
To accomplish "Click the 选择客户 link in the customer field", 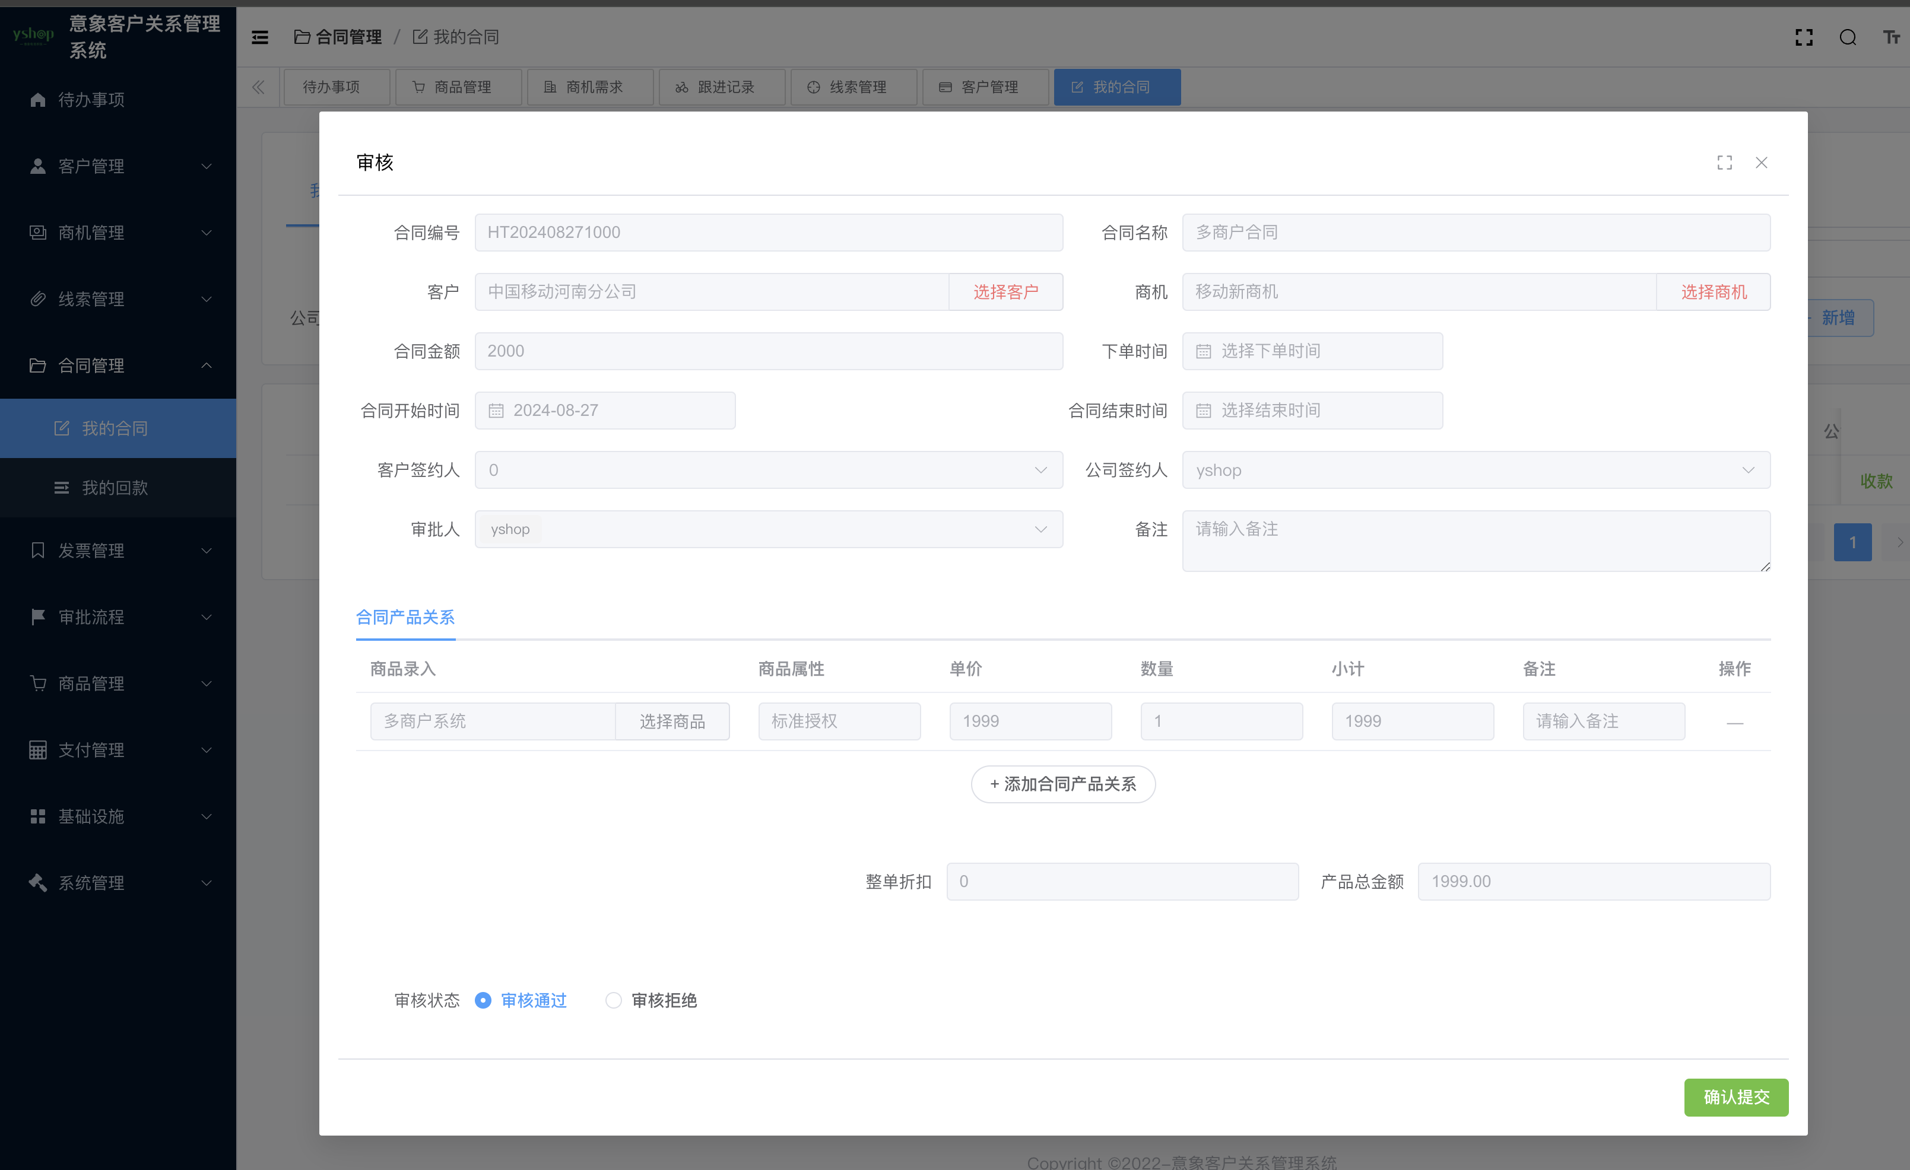I will pos(1005,291).
